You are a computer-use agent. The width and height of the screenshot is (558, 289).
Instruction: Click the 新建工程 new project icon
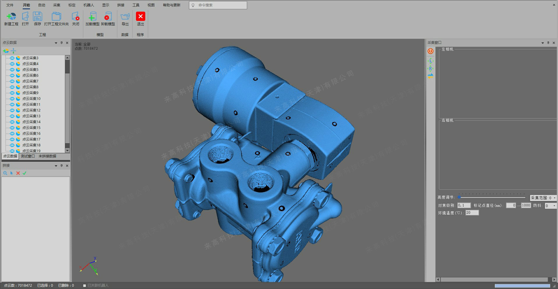[11, 17]
